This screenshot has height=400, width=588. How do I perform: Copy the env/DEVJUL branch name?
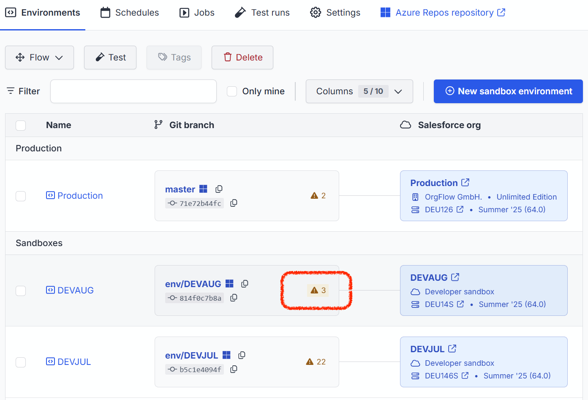click(x=242, y=355)
